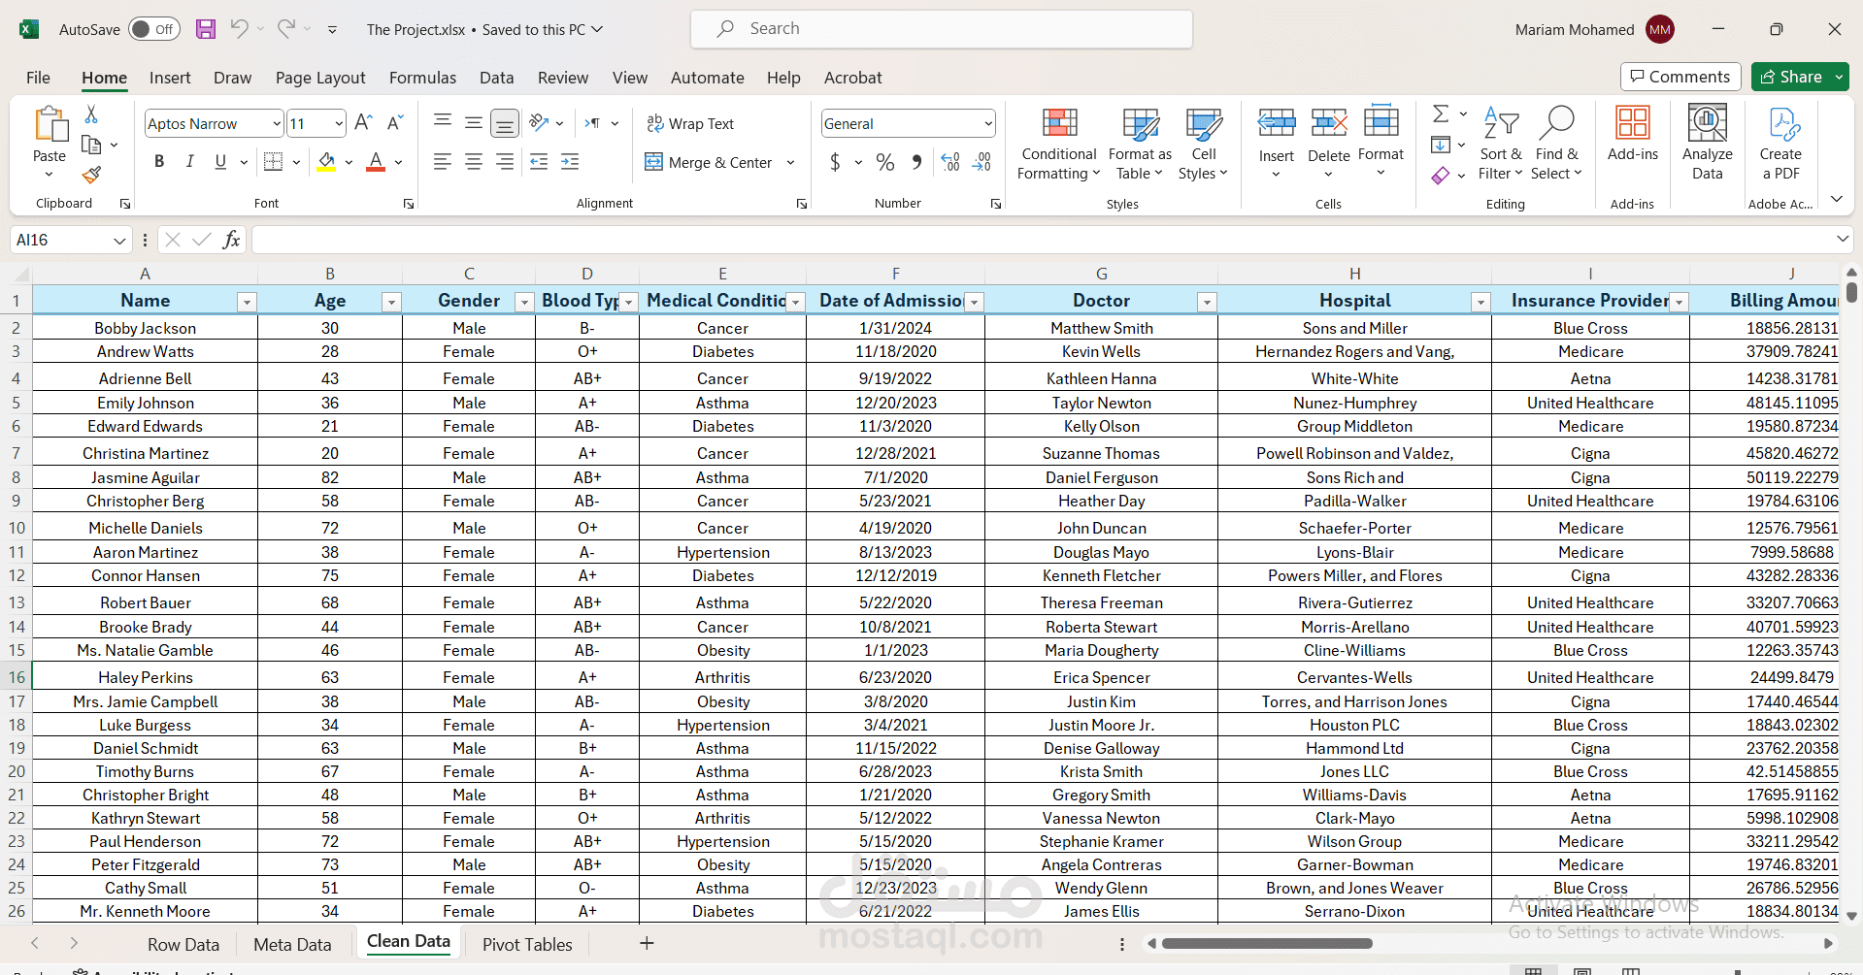Screen dimensions: 1863x975
Task: Open the File menu
Action: pyautogui.click(x=38, y=78)
